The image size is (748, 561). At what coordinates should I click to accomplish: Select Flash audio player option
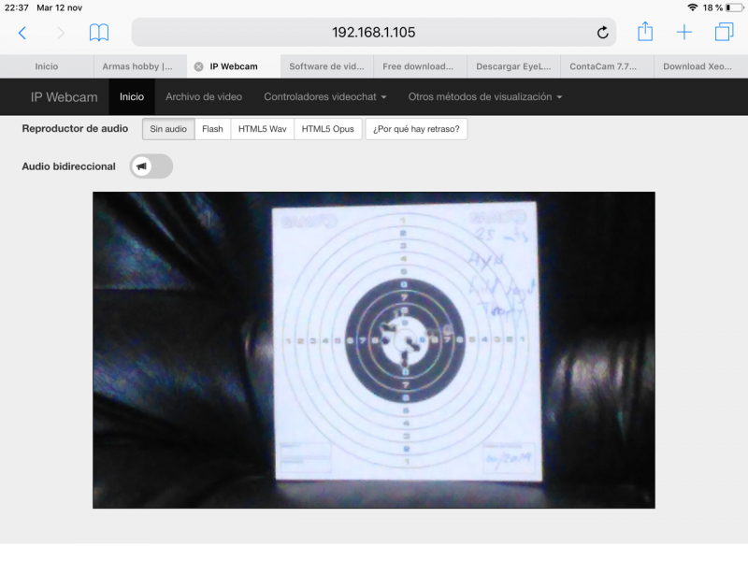point(212,129)
